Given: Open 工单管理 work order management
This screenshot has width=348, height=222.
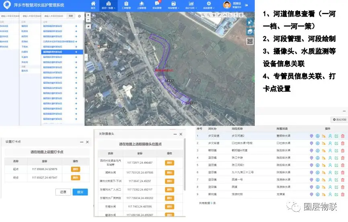Looking at the screenshot, I should [x=126, y=5].
